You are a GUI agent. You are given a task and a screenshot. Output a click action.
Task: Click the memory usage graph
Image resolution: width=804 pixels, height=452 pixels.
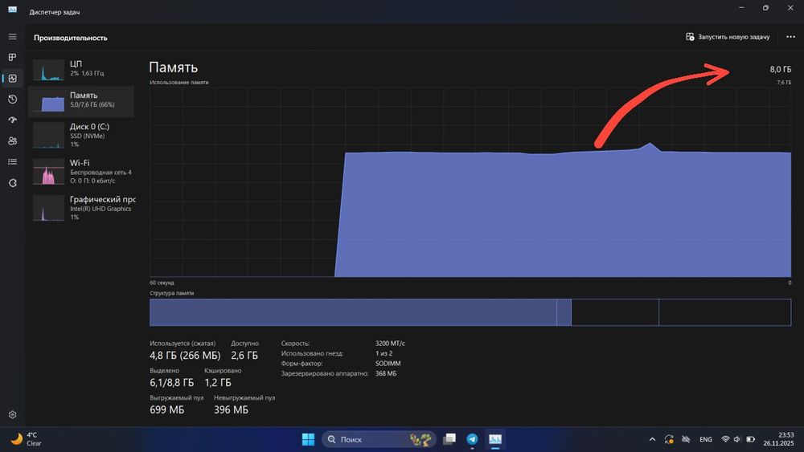pyautogui.click(x=470, y=182)
